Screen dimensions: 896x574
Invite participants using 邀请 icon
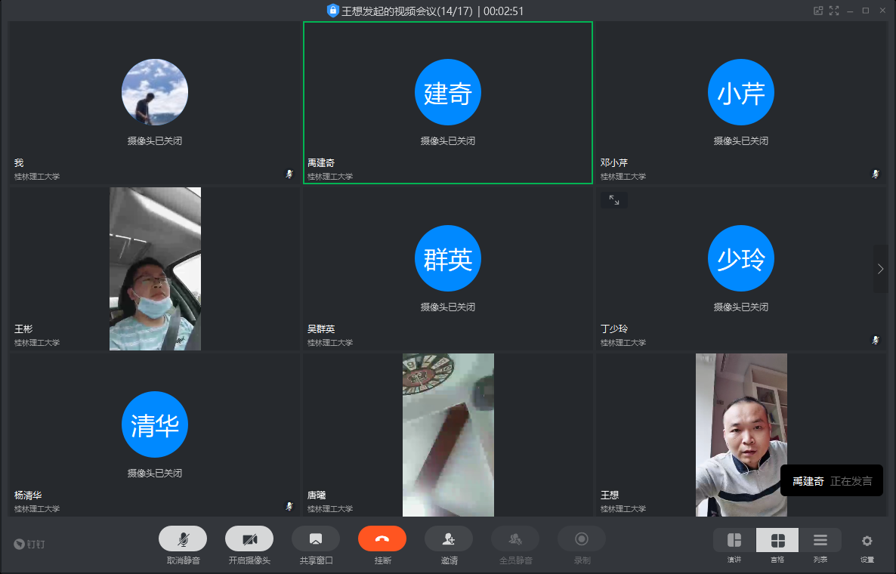(x=449, y=539)
